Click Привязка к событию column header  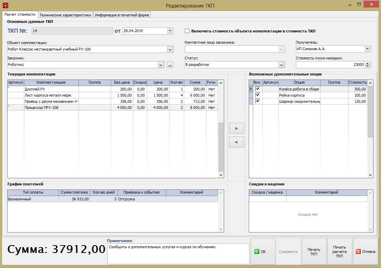[141, 193]
